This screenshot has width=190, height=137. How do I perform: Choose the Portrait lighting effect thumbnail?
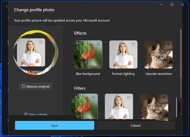coord(123,55)
